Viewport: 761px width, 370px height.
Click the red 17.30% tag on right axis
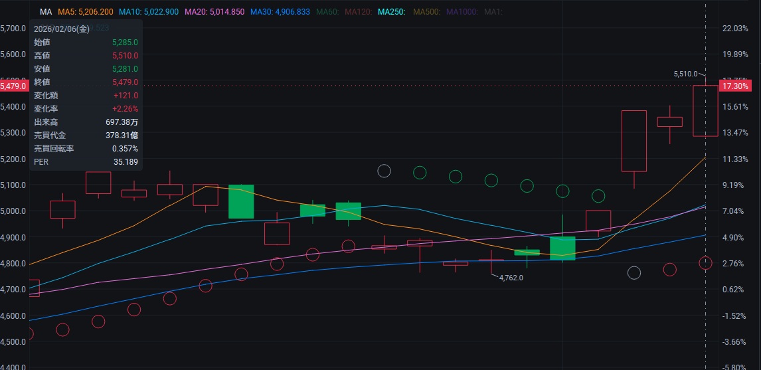[734, 86]
